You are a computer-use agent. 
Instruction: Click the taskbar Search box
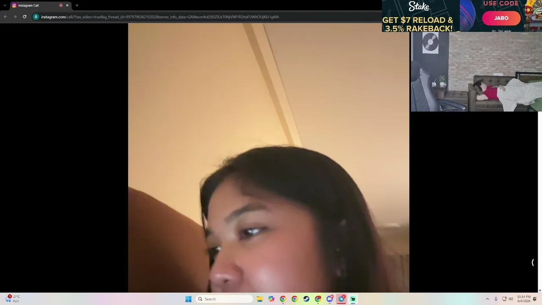pos(225,299)
